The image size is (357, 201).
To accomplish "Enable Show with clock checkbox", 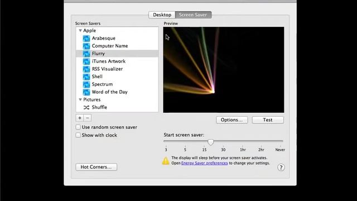I will click(x=78, y=135).
